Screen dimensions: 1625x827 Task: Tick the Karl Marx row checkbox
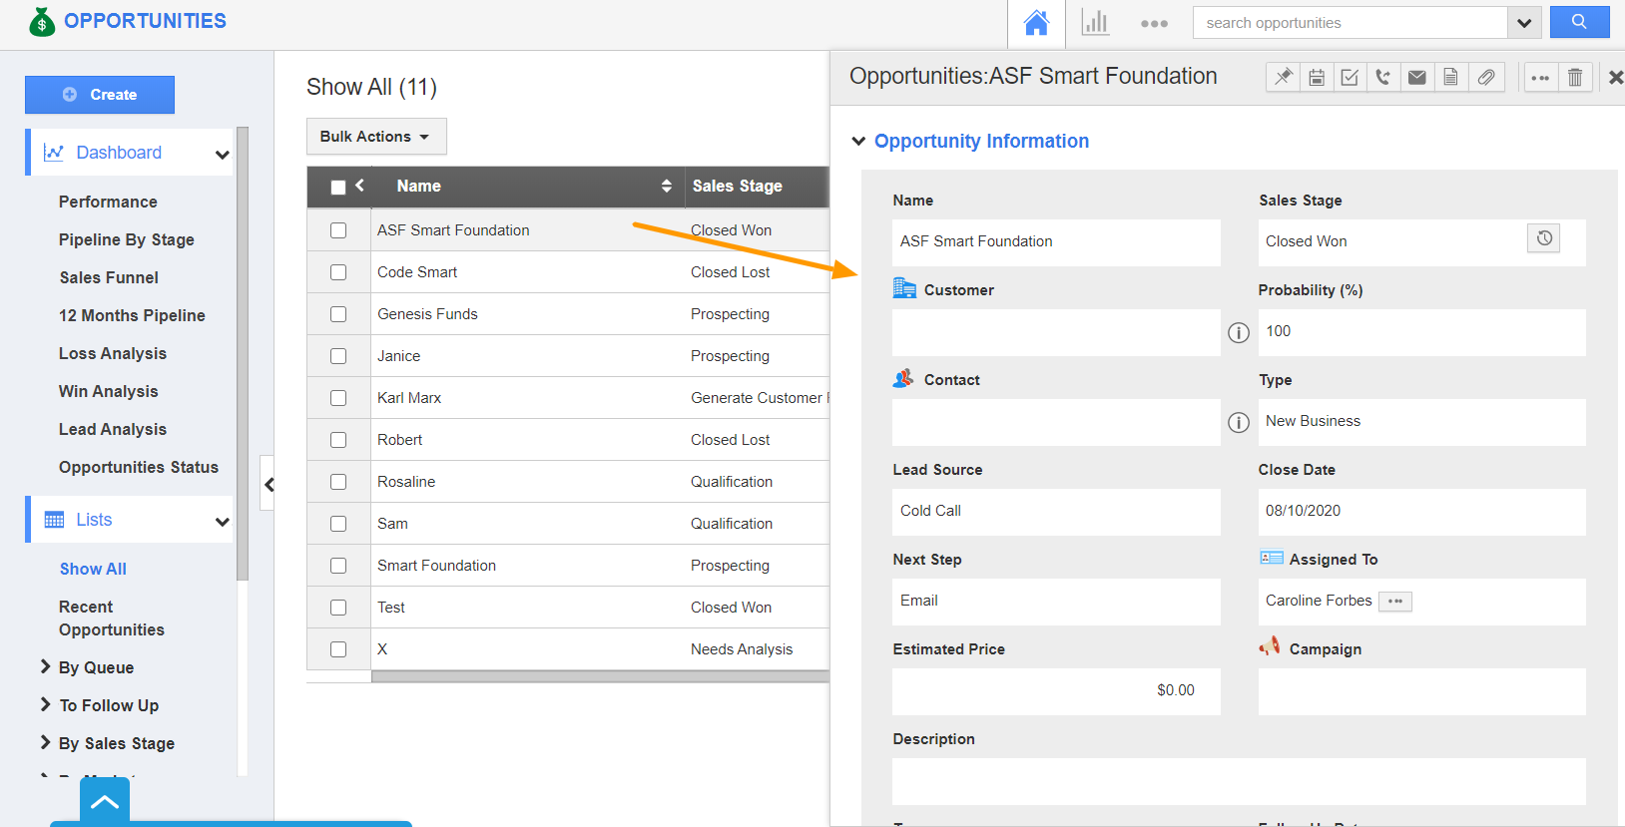click(338, 398)
